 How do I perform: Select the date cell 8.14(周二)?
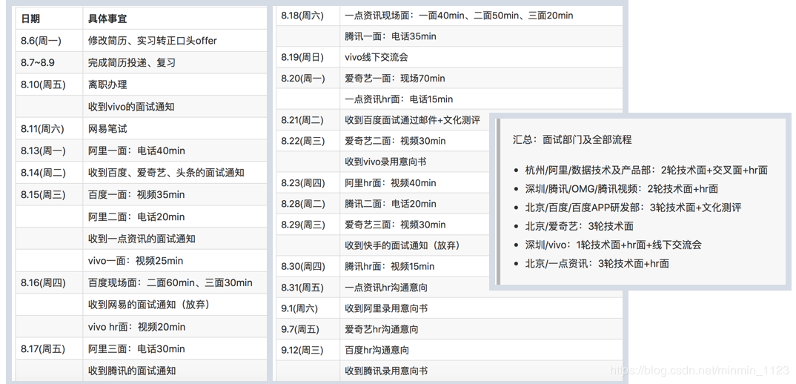click(x=49, y=173)
